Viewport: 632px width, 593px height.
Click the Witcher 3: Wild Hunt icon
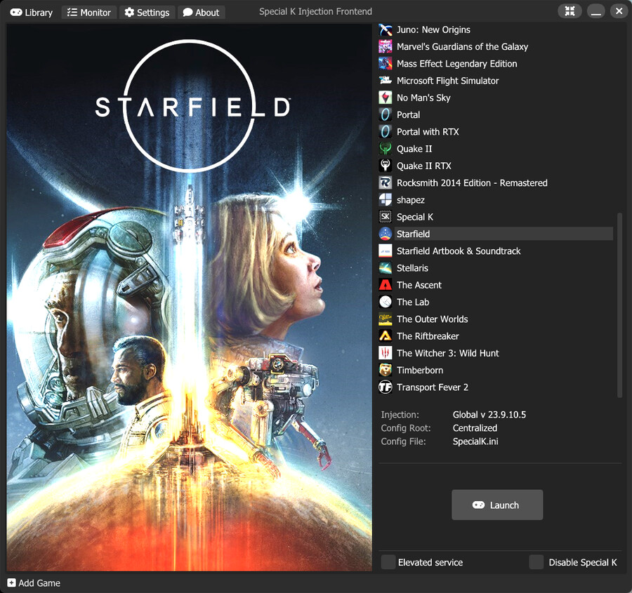pyautogui.click(x=386, y=353)
